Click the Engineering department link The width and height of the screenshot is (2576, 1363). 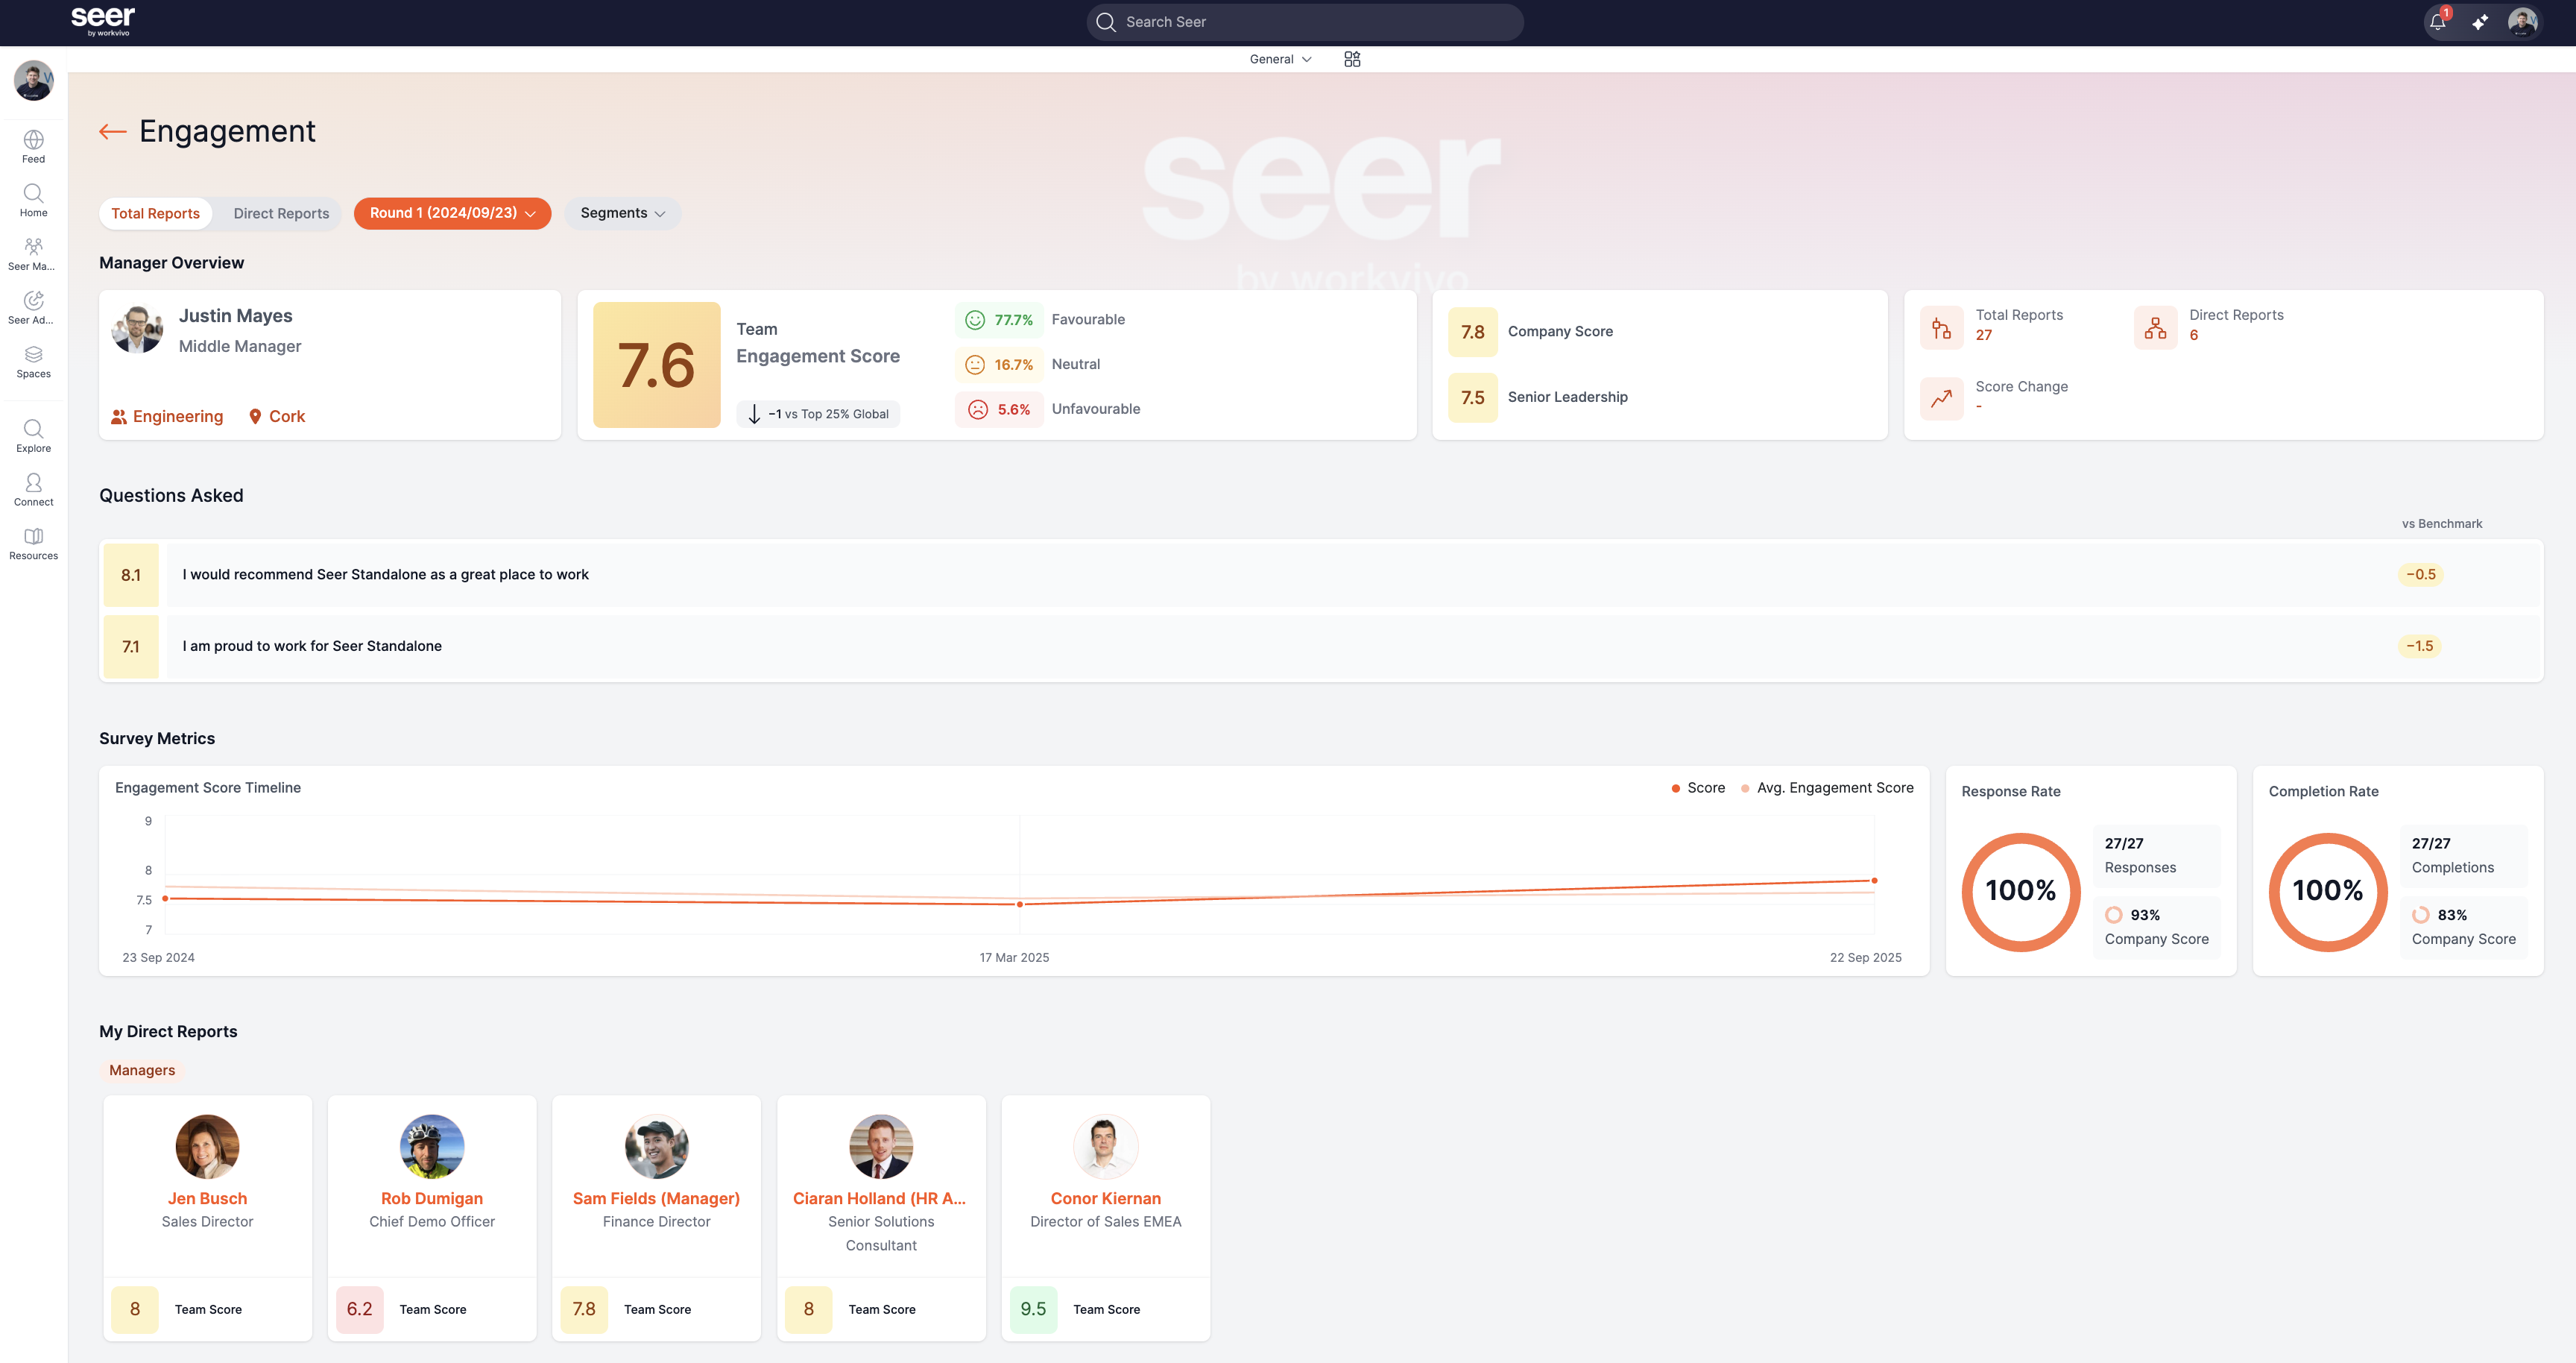point(167,416)
